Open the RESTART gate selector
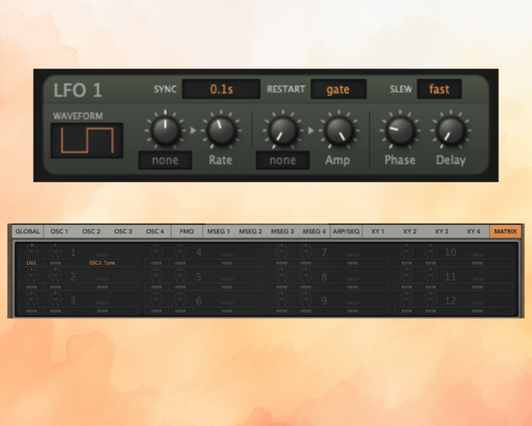The height and width of the screenshot is (426, 532). click(338, 89)
